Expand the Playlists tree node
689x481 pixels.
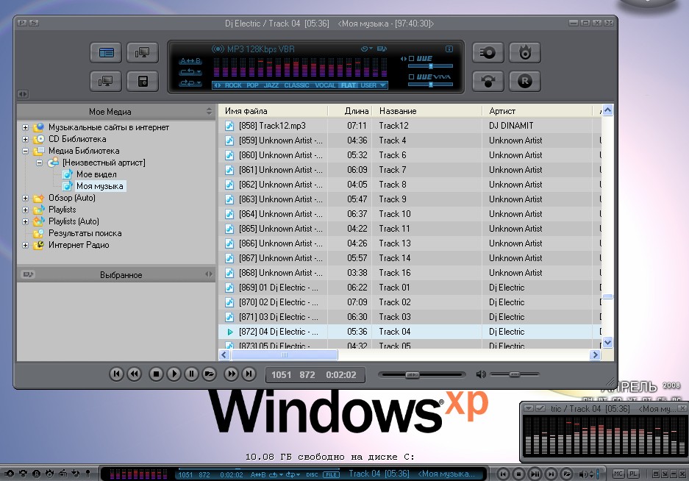tap(26, 210)
